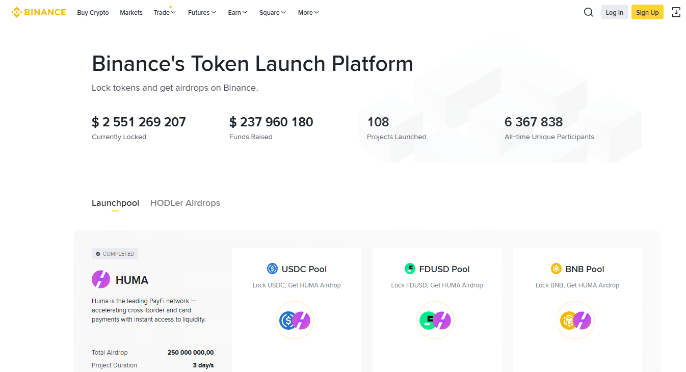Expand the Futures dropdown menu
The width and height of the screenshot is (686, 372).
click(x=202, y=13)
